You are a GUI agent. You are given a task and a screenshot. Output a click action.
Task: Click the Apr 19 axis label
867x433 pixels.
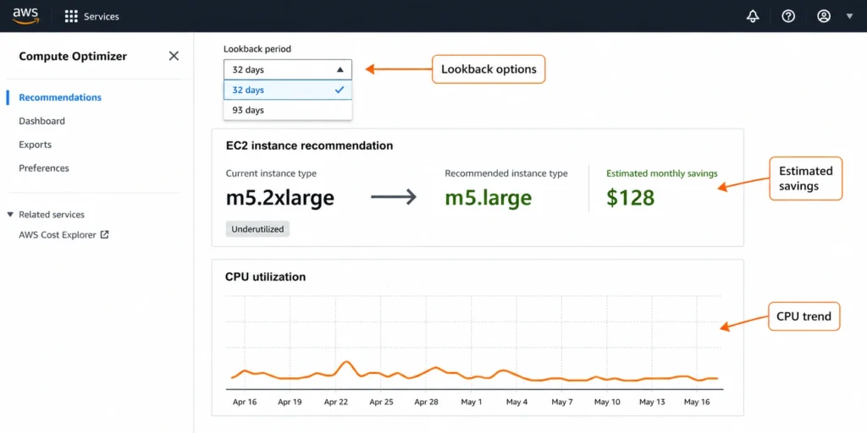(290, 402)
